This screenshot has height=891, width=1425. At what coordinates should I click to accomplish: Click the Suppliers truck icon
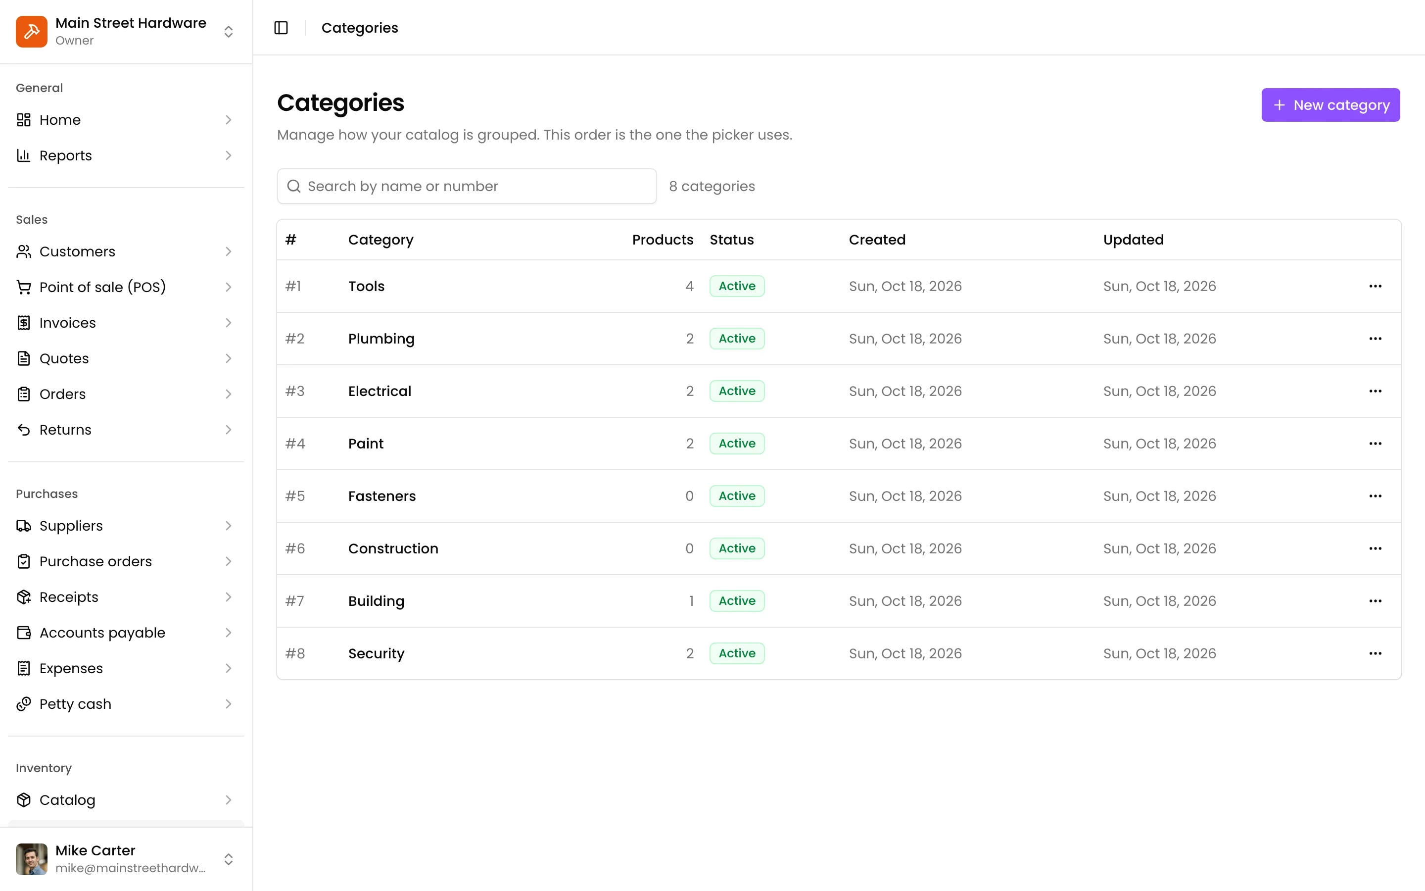pos(24,526)
